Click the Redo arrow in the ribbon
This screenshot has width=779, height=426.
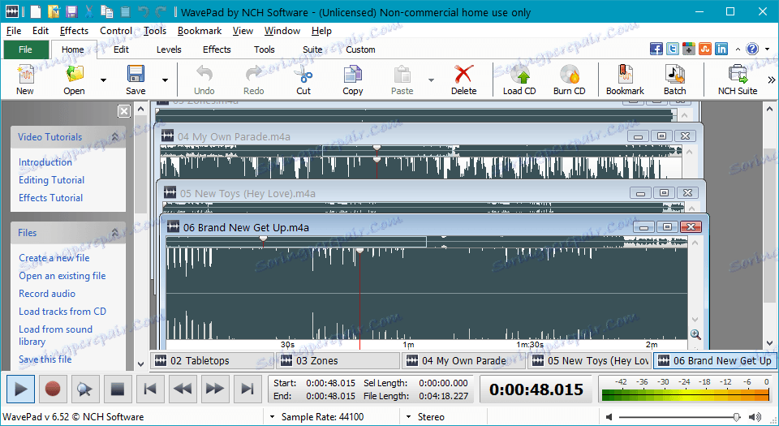[x=253, y=75]
